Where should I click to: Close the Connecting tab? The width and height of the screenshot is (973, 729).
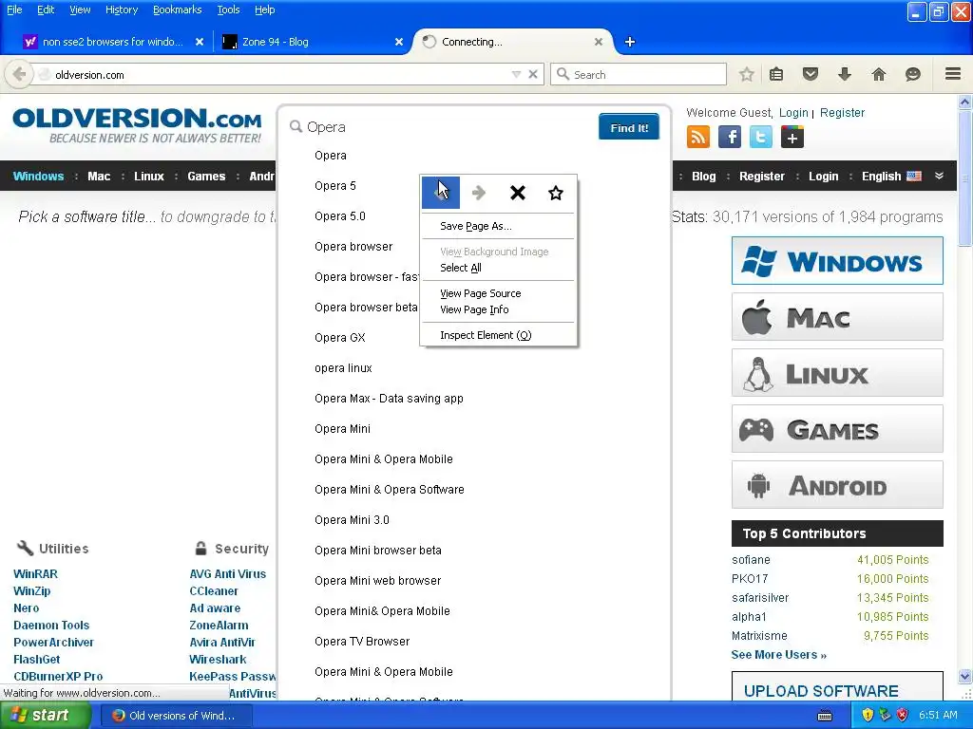click(599, 42)
